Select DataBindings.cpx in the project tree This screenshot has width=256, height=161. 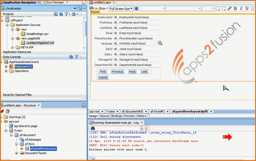point(37,34)
